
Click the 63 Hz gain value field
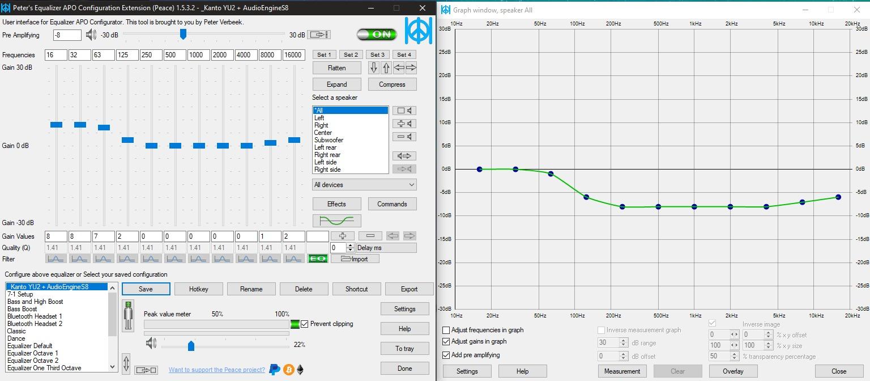[104, 236]
